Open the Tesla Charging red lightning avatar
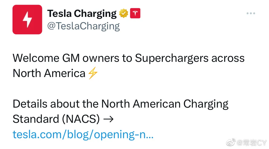This screenshot has width=269, height=149. pos(27,20)
